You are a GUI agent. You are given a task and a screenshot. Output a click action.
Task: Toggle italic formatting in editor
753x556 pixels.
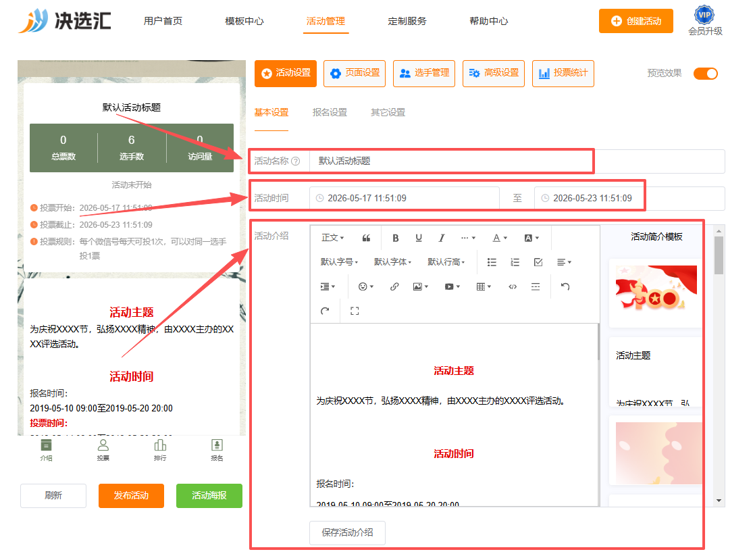point(441,238)
